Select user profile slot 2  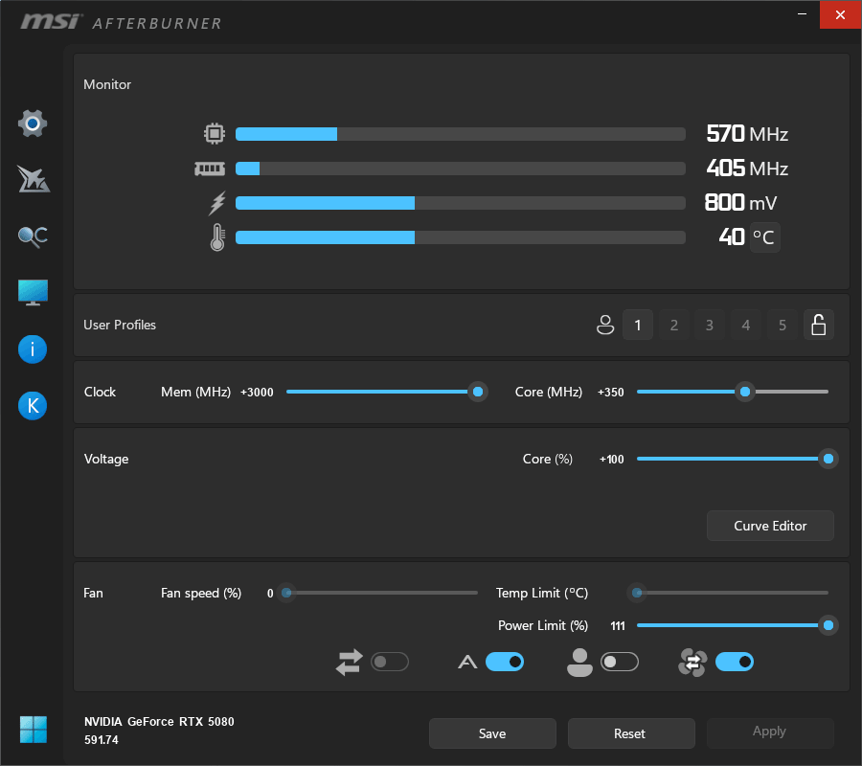673,325
